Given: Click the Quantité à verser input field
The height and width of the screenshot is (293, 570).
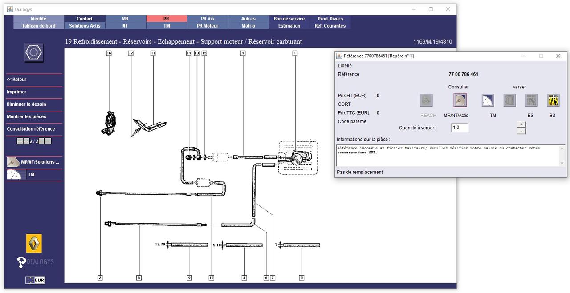Looking at the screenshot, I should point(460,128).
